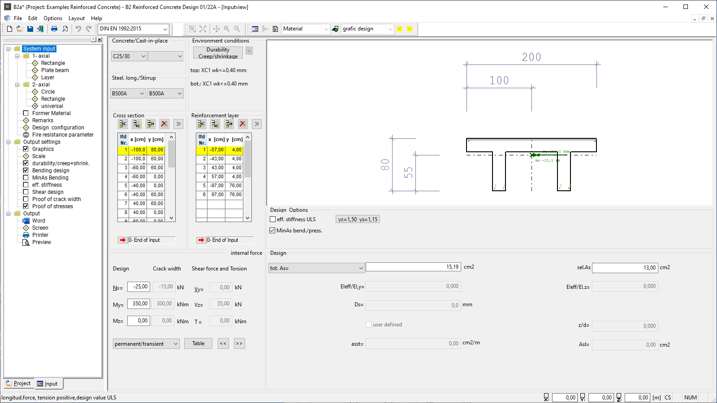Enable the MinAs Bending checkbox
The image size is (717, 403).
pos(26,178)
